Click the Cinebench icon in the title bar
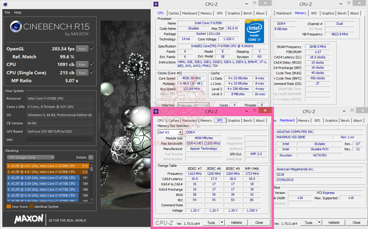Screen dimensions: 368x229 [x=6, y=4]
